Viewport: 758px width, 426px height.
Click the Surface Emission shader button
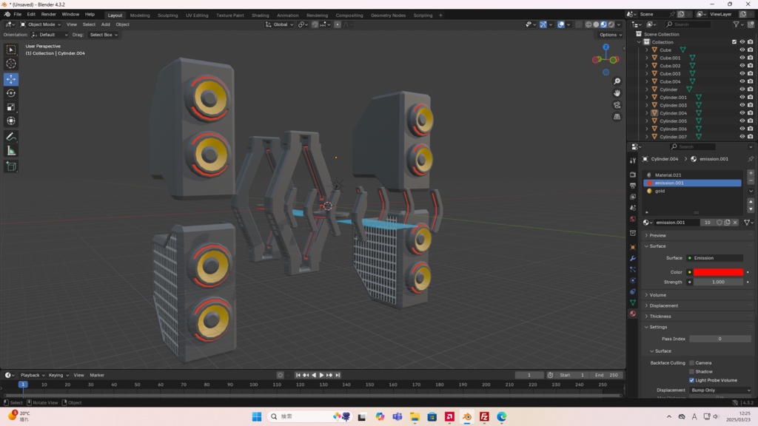716,258
